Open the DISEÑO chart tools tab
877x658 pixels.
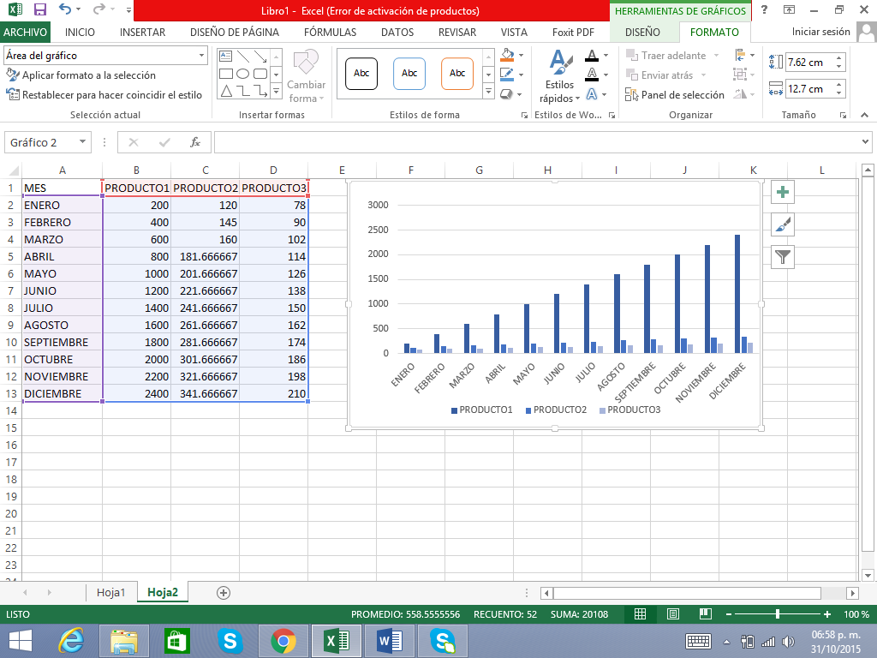click(642, 32)
